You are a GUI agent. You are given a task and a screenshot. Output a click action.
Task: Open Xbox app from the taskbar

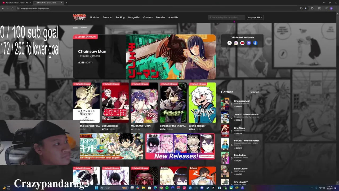231,188
